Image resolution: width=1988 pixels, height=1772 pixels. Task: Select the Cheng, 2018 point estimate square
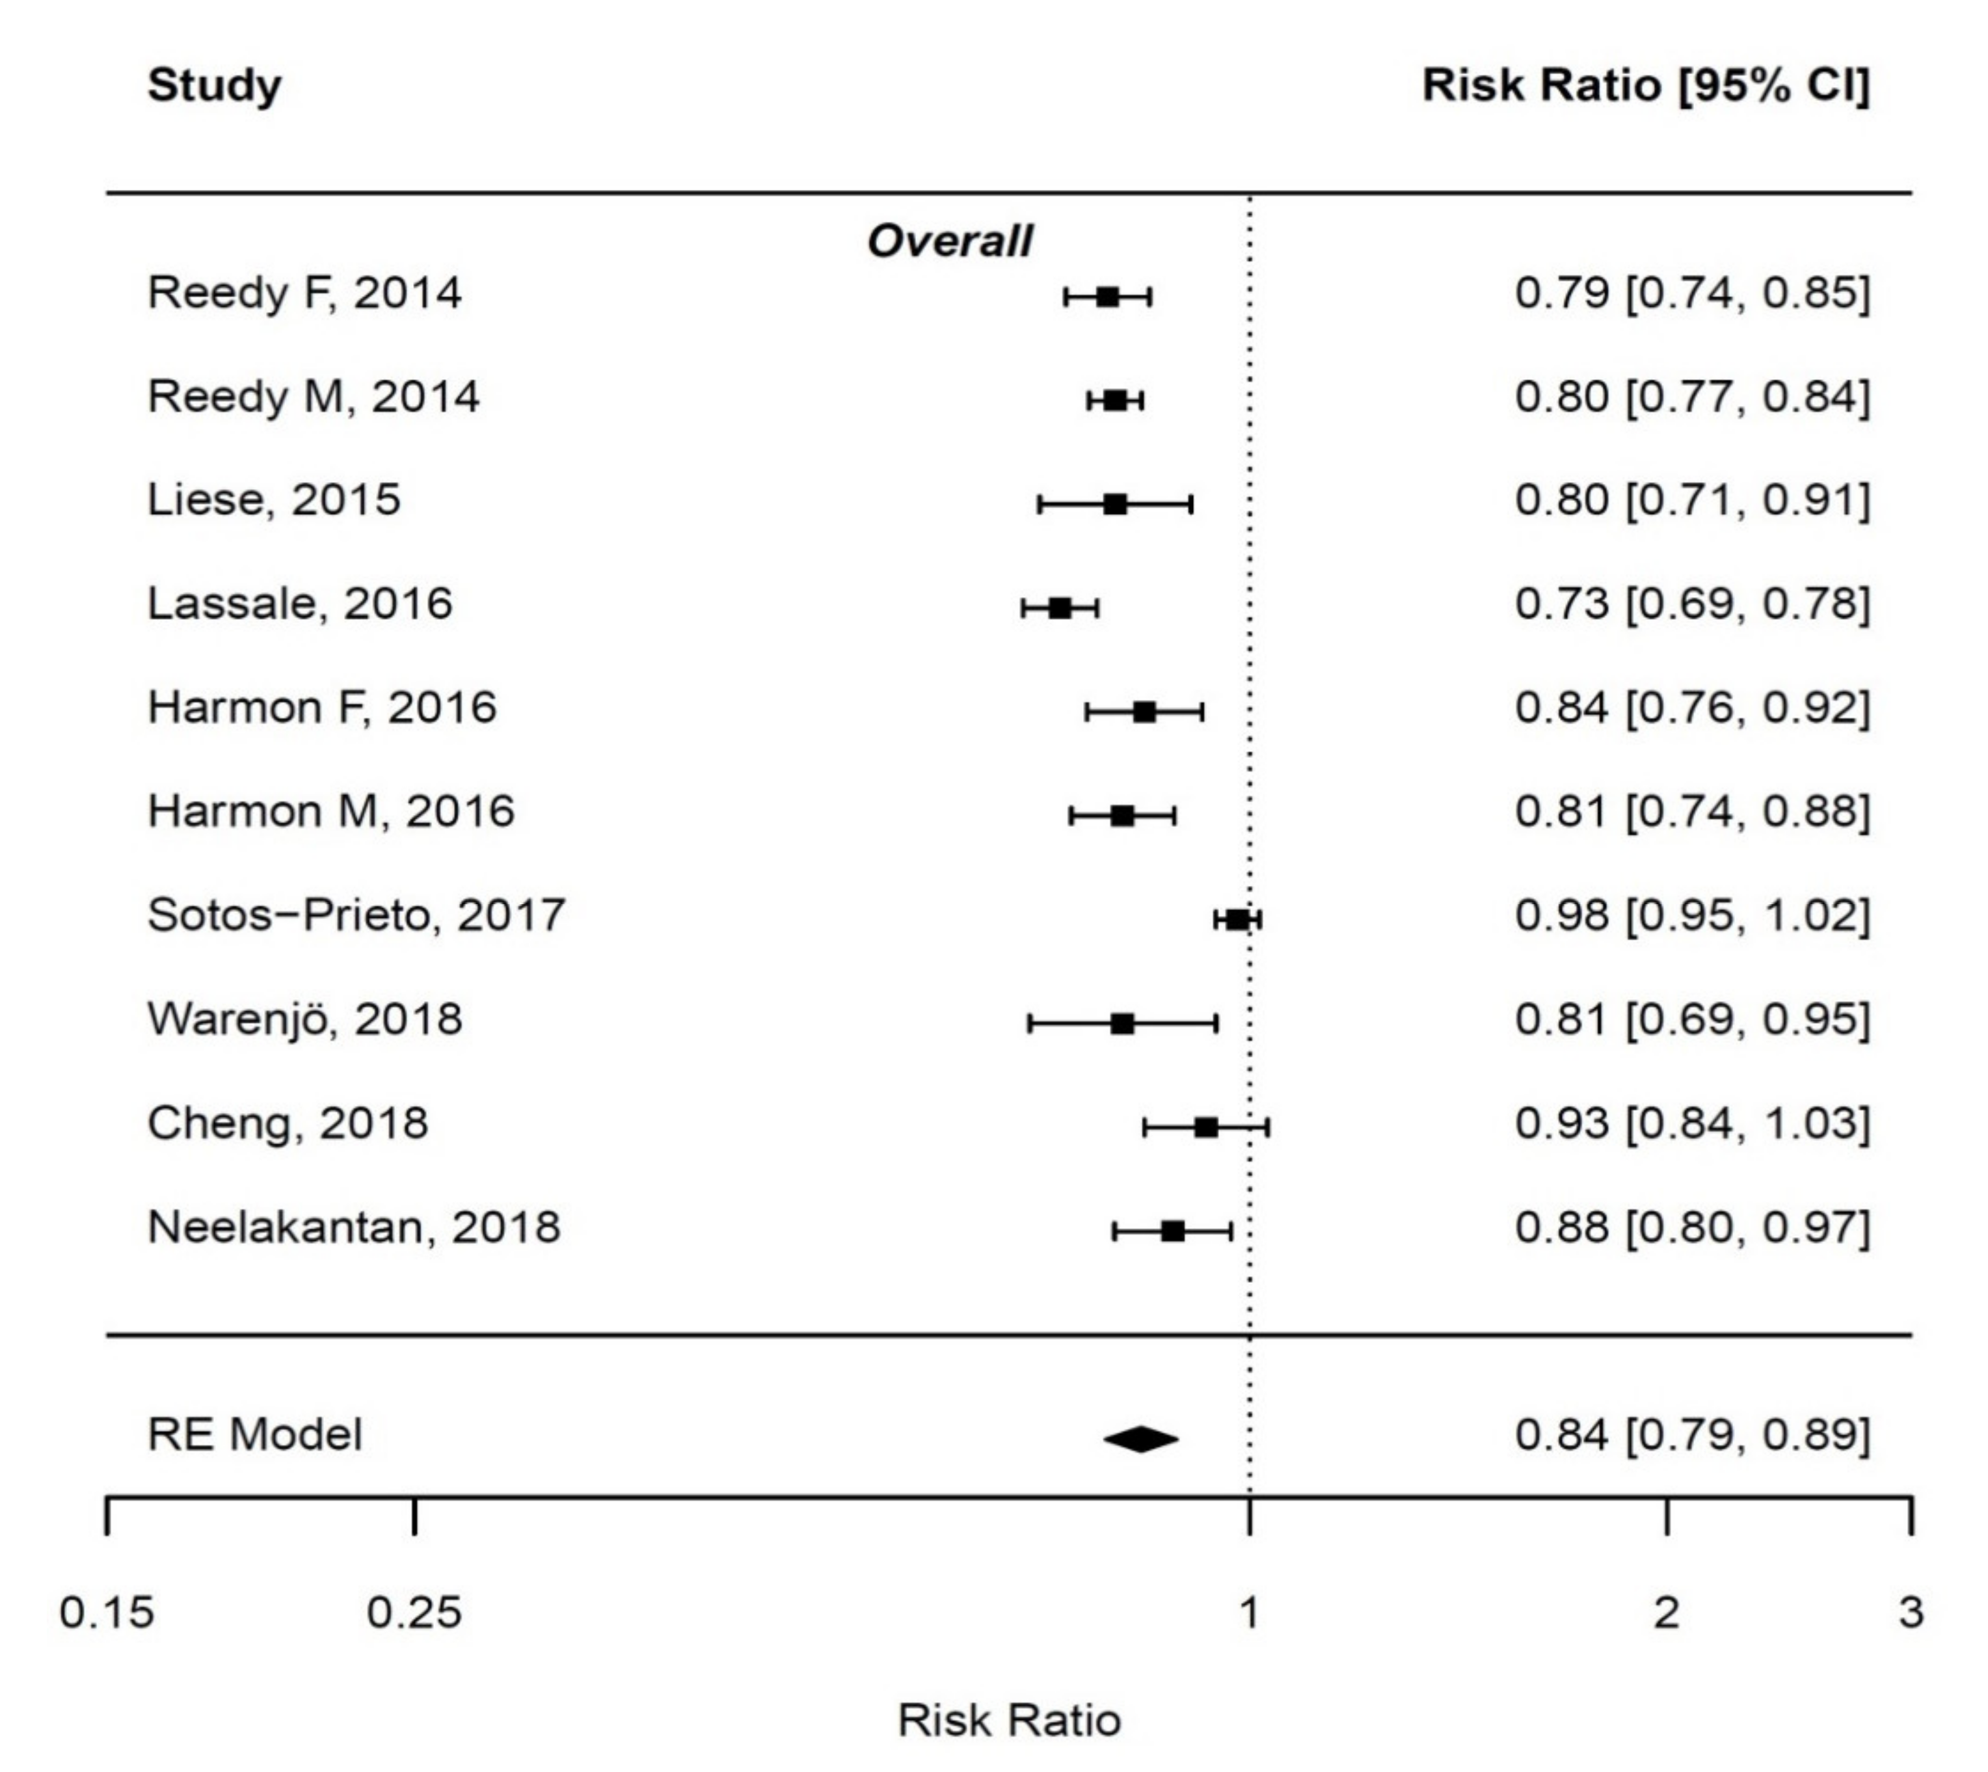(x=1206, y=1127)
